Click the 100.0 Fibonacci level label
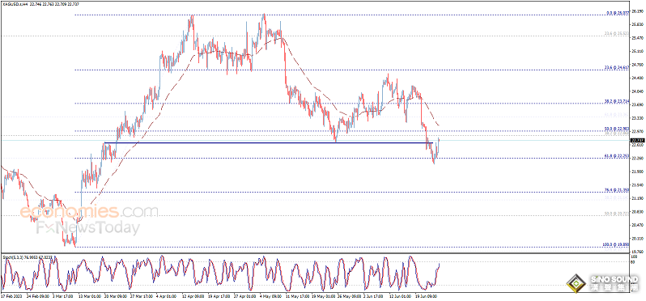The image size is (646, 301). tap(615, 244)
